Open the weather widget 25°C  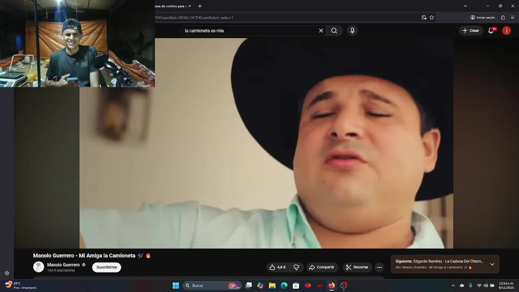point(20,286)
